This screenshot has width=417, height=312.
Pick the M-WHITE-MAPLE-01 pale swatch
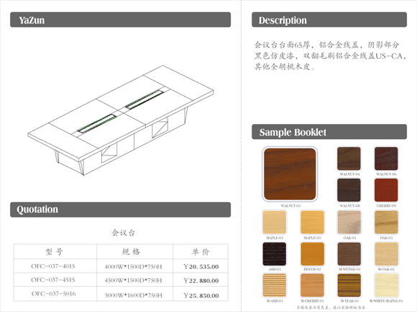386,285
